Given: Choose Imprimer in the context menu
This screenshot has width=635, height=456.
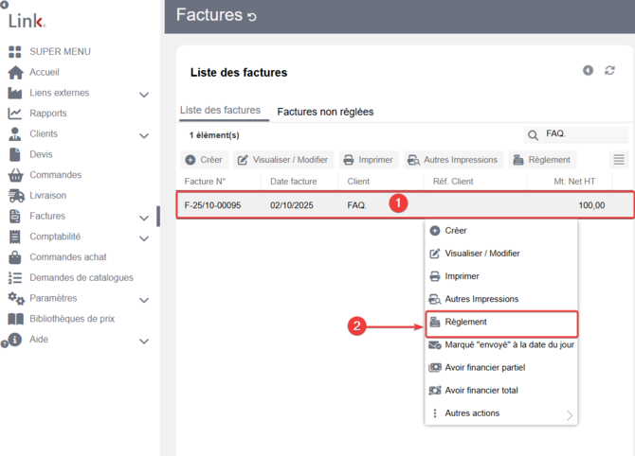Looking at the screenshot, I should click(501, 276).
